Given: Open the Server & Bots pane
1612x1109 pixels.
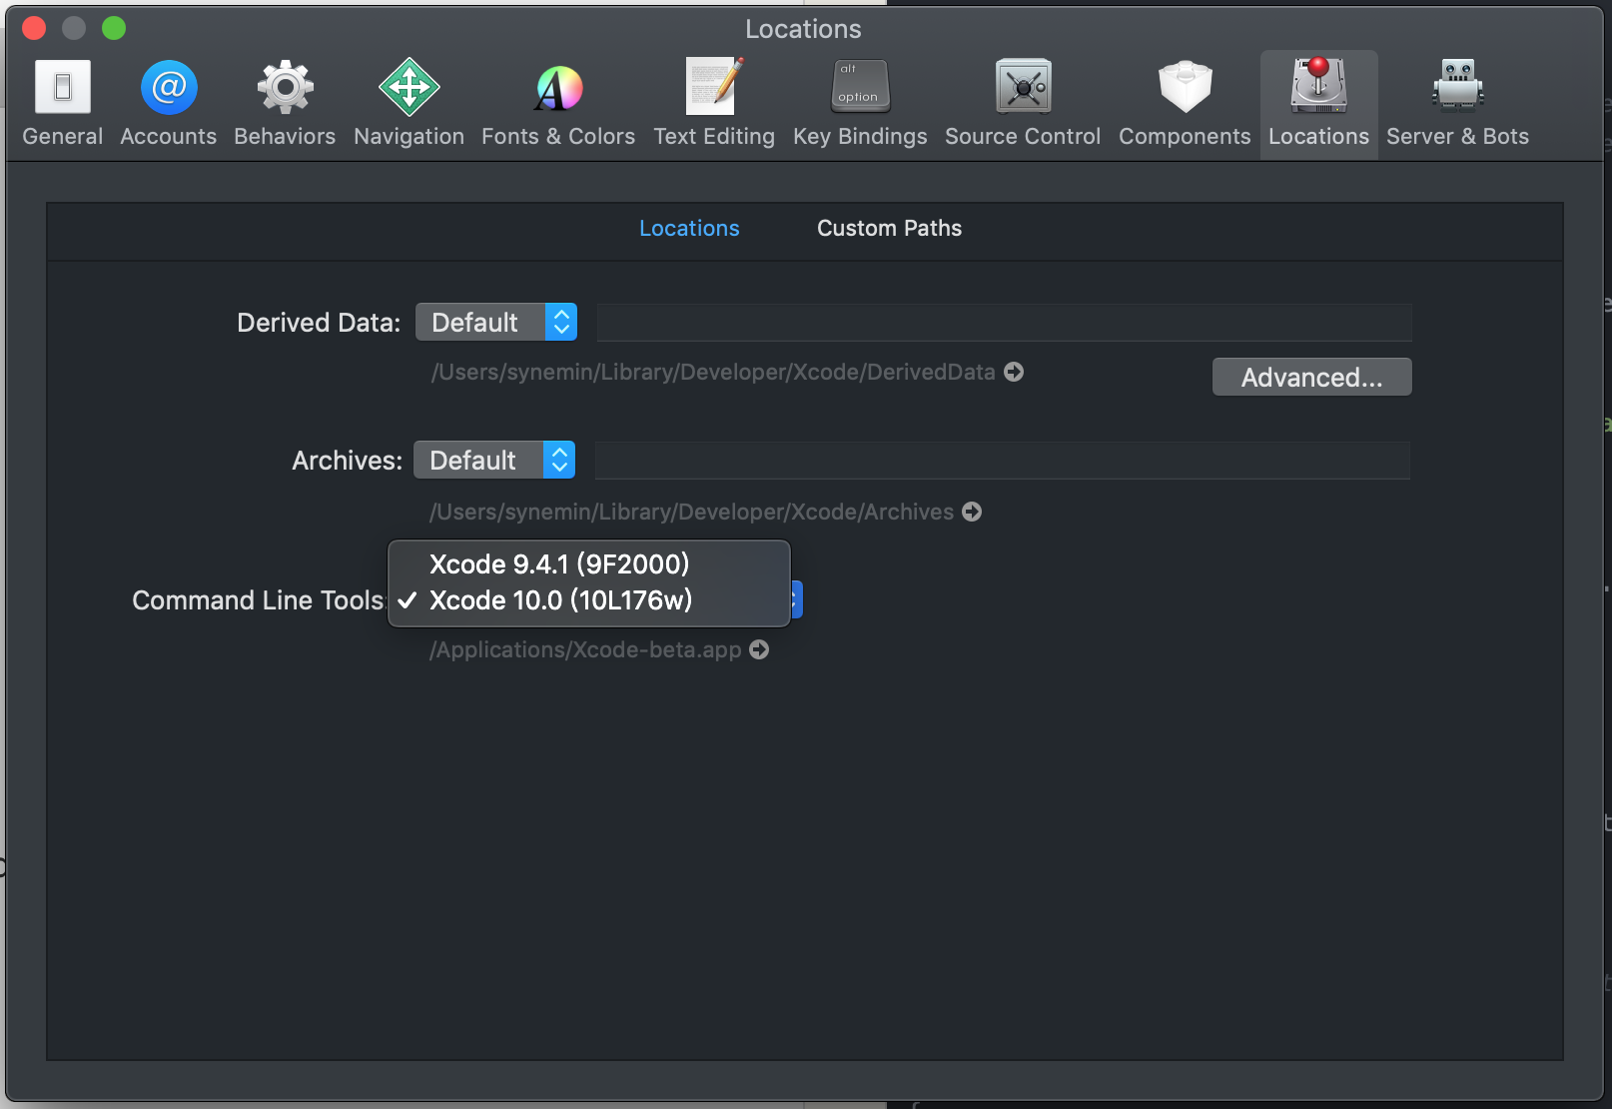Looking at the screenshot, I should 1457,104.
